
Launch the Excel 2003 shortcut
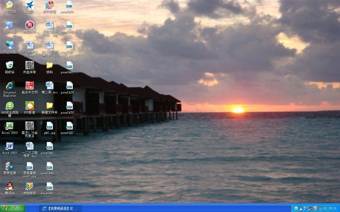pos(9,126)
